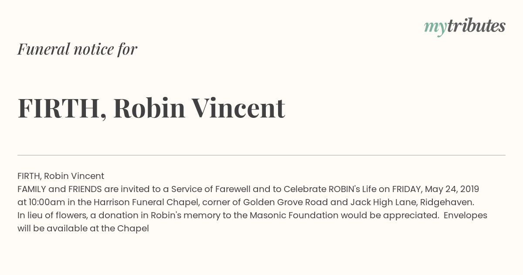Click the horizontal divider line
The width and height of the screenshot is (523, 275).
click(x=261, y=155)
